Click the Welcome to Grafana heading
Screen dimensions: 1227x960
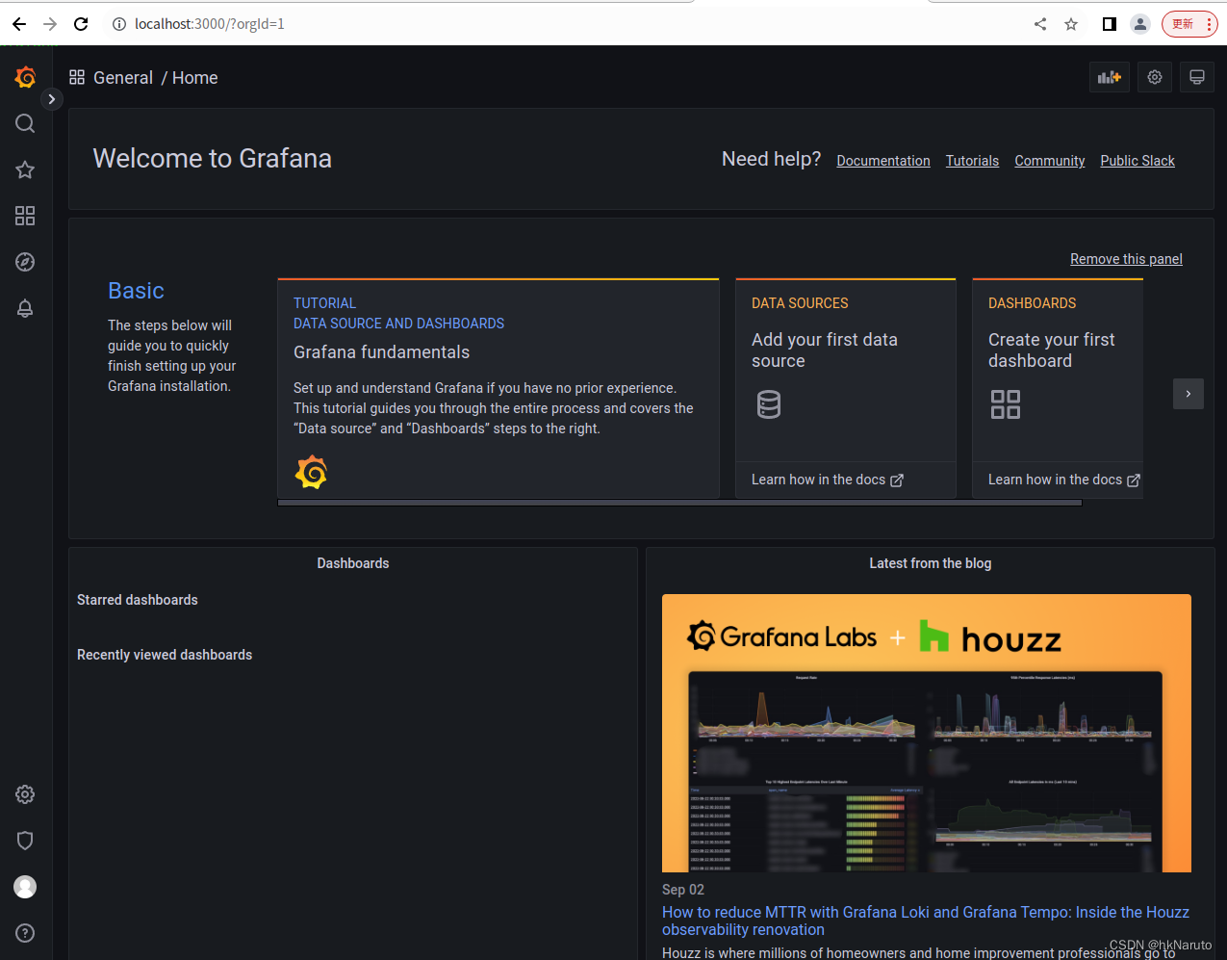click(213, 158)
